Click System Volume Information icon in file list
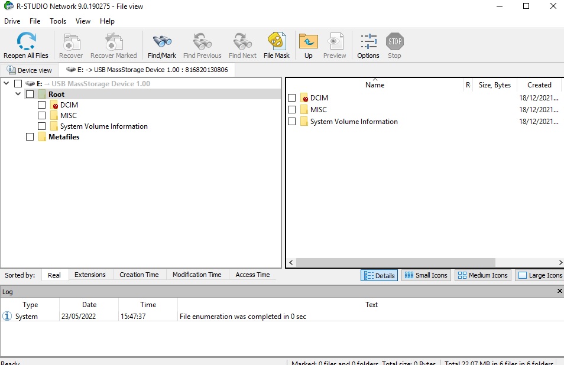Image resolution: width=564 pixels, height=365 pixels. coord(304,122)
